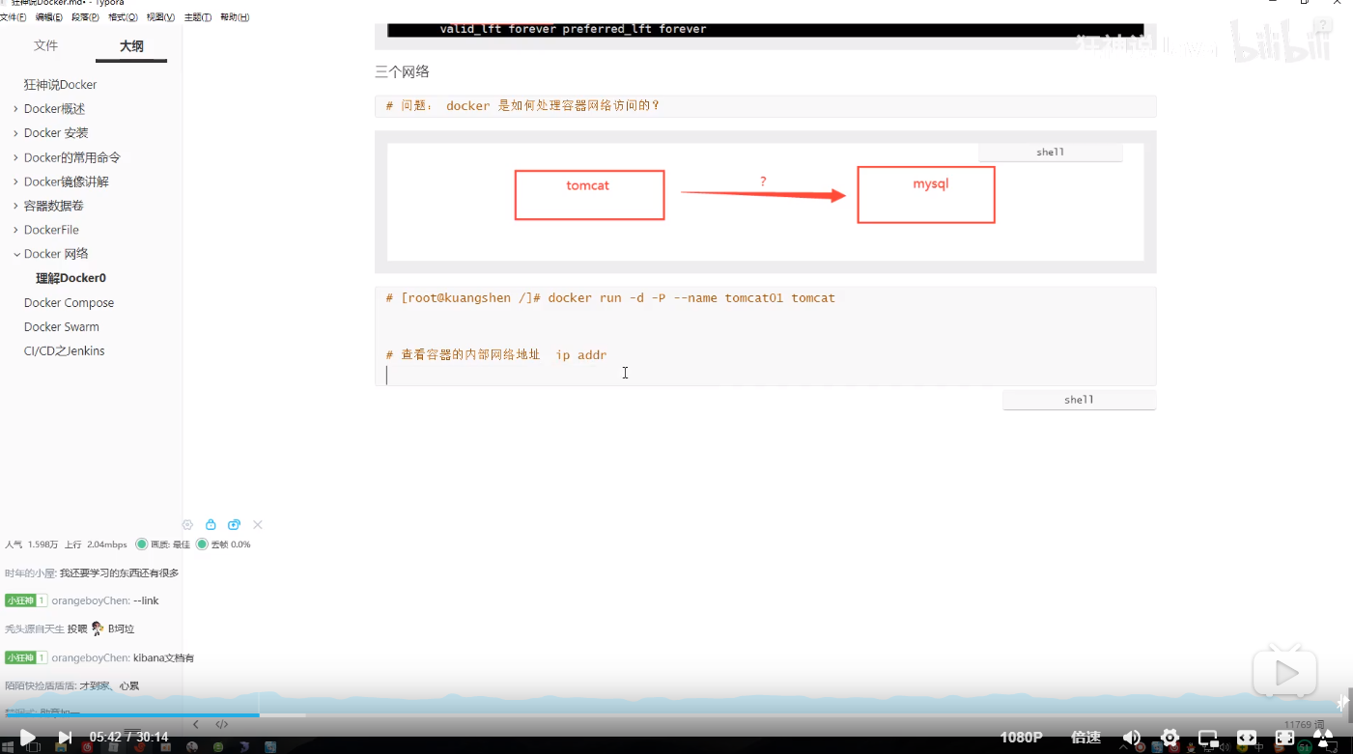Click orangeboyChen kibana文档有 chat message

tap(99, 657)
